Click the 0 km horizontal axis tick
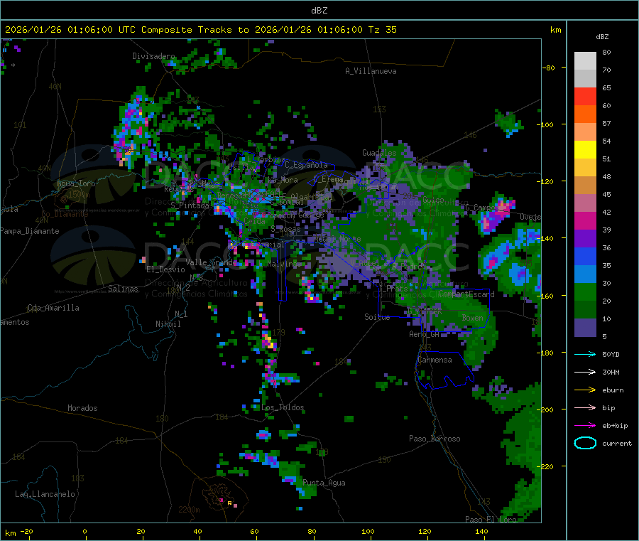 tap(84, 531)
